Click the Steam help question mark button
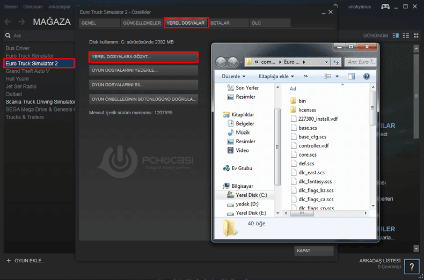Viewport: 424px width, 280px height. [411, 266]
